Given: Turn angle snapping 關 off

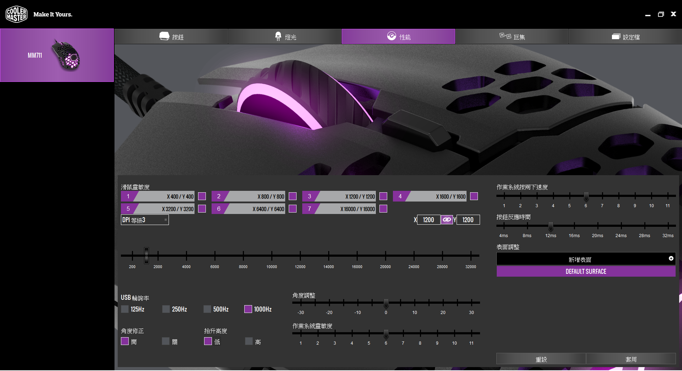Looking at the screenshot, I should [166, 341].
